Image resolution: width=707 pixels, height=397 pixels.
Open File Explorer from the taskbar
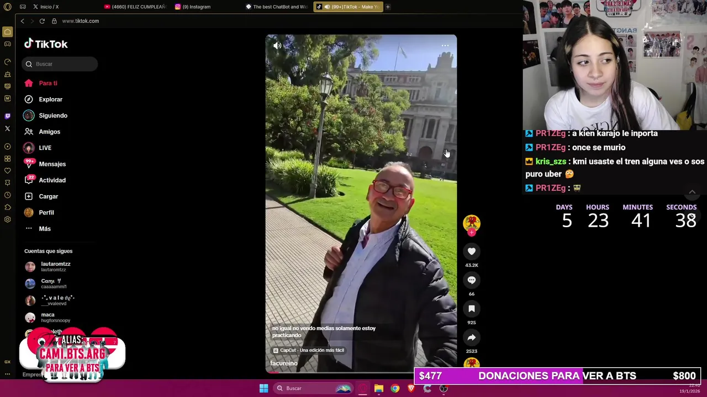click(378, 388)
